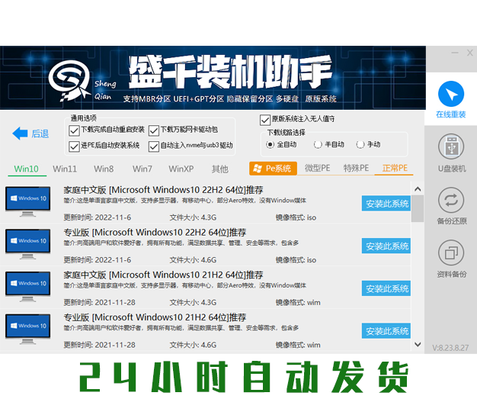Select Windows 10 thumbnail for 专业版 22H2

[27, 244]
